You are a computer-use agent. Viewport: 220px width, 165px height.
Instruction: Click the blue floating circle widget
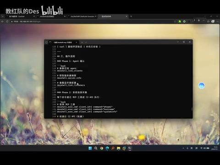(201, 86)
